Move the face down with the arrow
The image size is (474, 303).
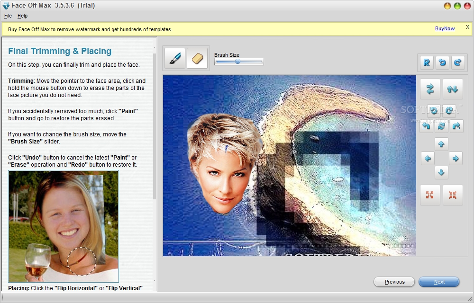pyautogui.click(x=441, y=172)
